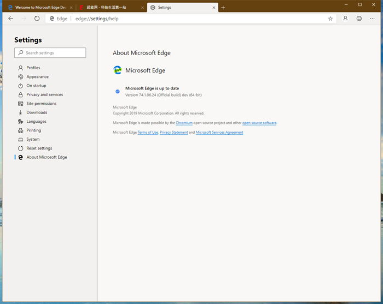Go back using the back arrow
Screen dimensions: 383x304
pos(11,19)
